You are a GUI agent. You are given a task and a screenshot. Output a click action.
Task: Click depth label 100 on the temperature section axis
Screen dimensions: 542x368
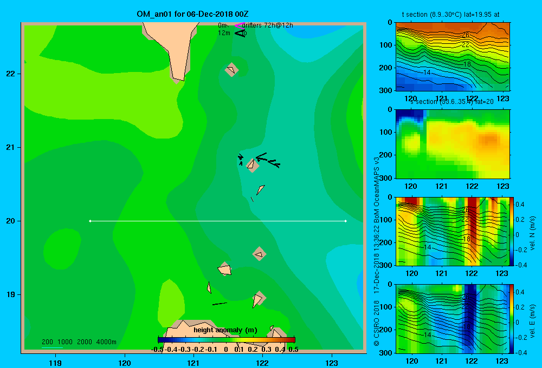385,45
